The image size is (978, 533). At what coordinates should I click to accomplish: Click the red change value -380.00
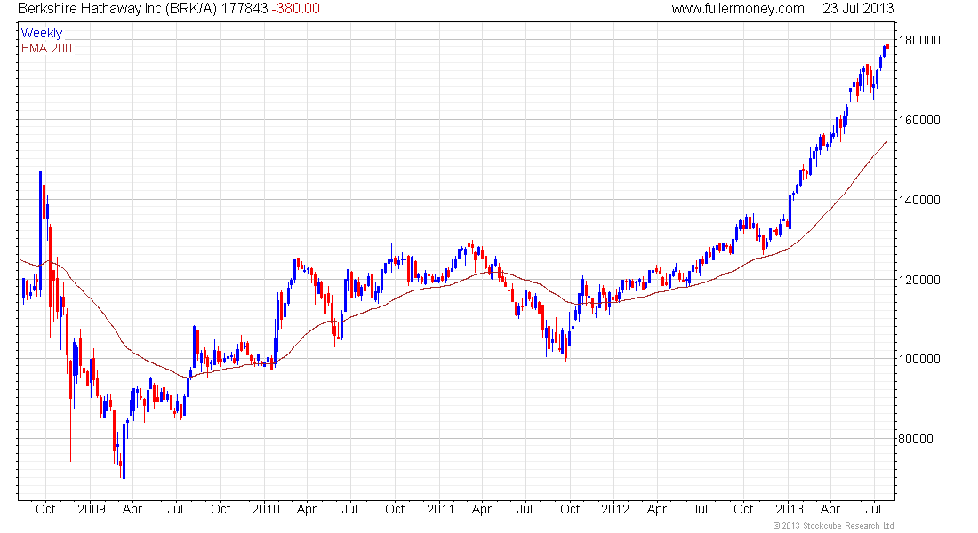pyautogui.click(x=296, y=9)
